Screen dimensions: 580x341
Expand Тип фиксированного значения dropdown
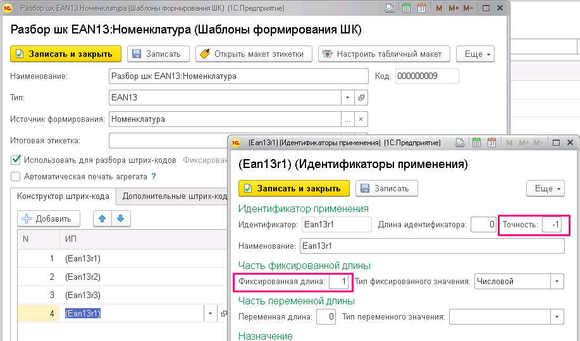point(557,282)
